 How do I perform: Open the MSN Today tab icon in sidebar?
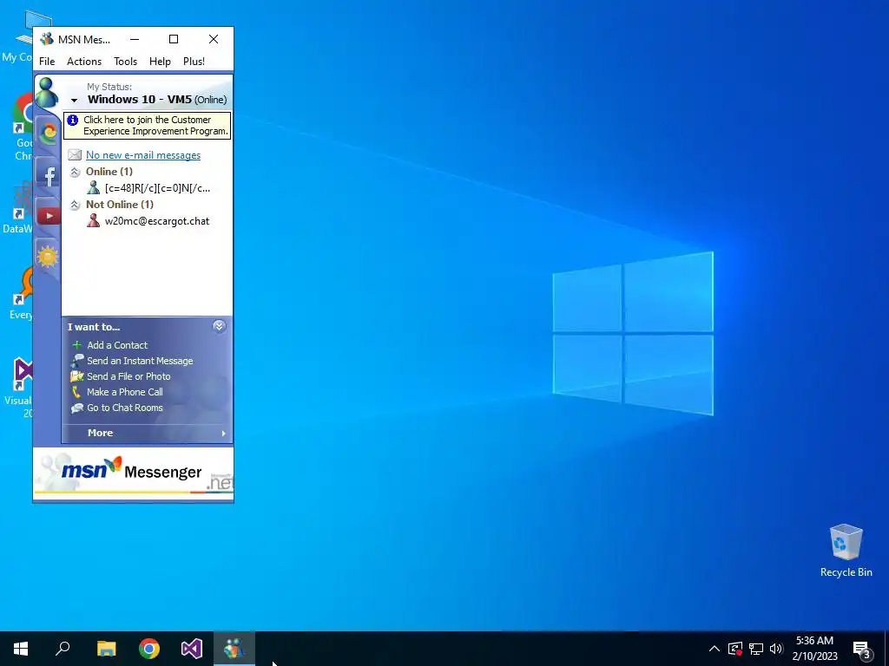[x=49, y=134]
